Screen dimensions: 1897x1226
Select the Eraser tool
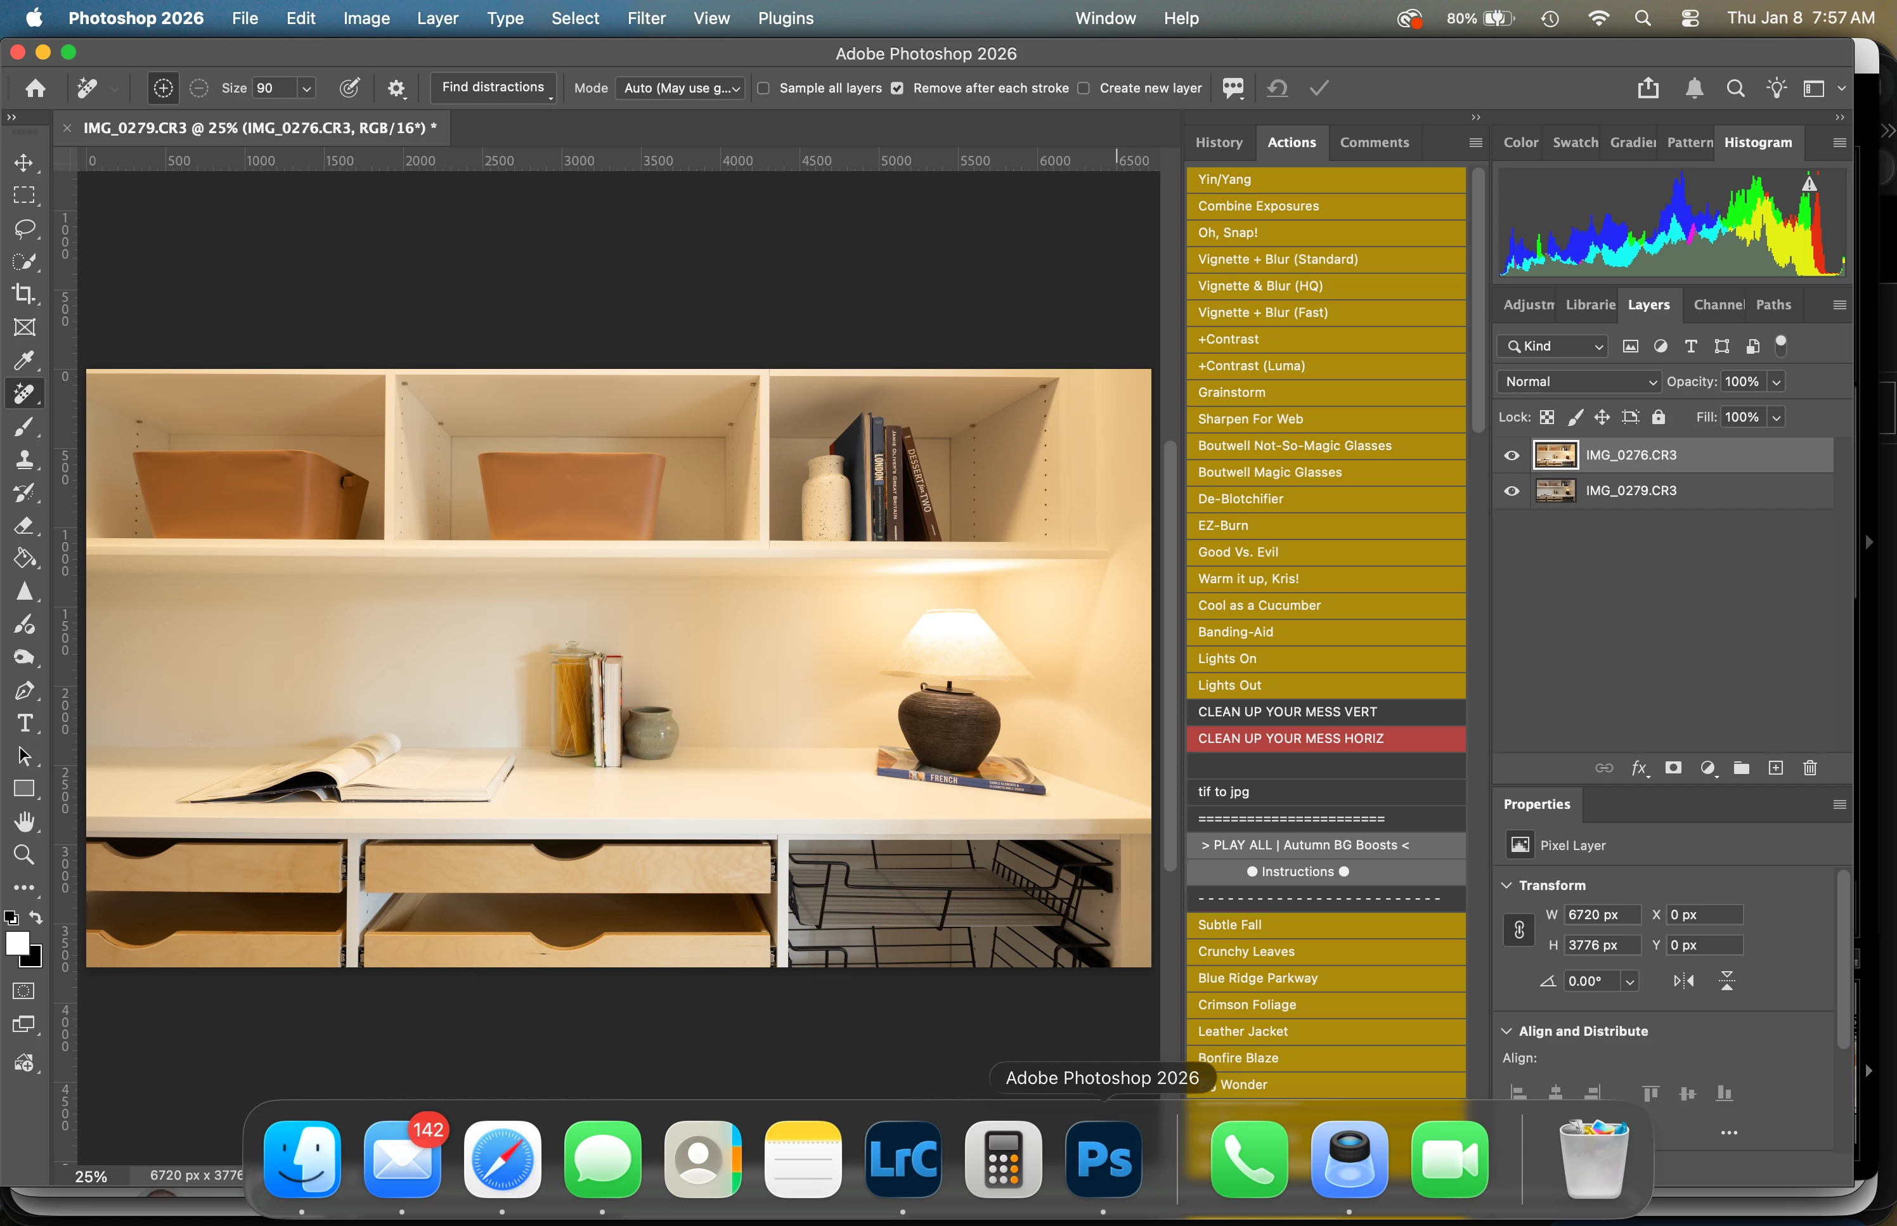pyautogui.click(x=24, y=526)
